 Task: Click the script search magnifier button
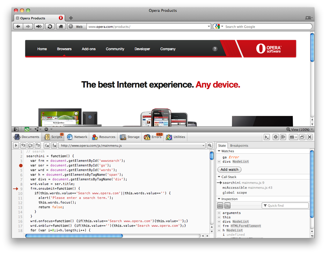click(x=210, y=146)
